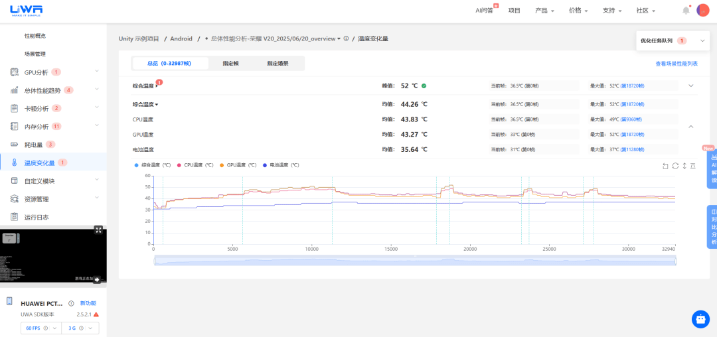Click the 自定义模块 sidebar icon

pyautogui.click(x=14, y=181)
